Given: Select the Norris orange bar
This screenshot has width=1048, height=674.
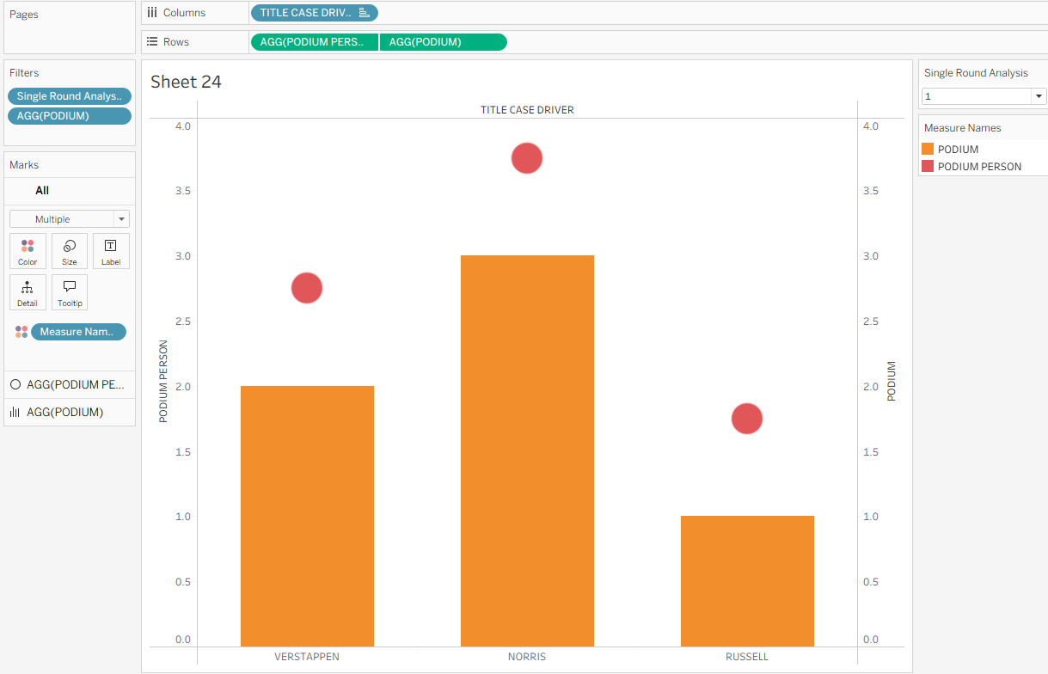Looking at the screenshot, I should (x=527, y=450).
